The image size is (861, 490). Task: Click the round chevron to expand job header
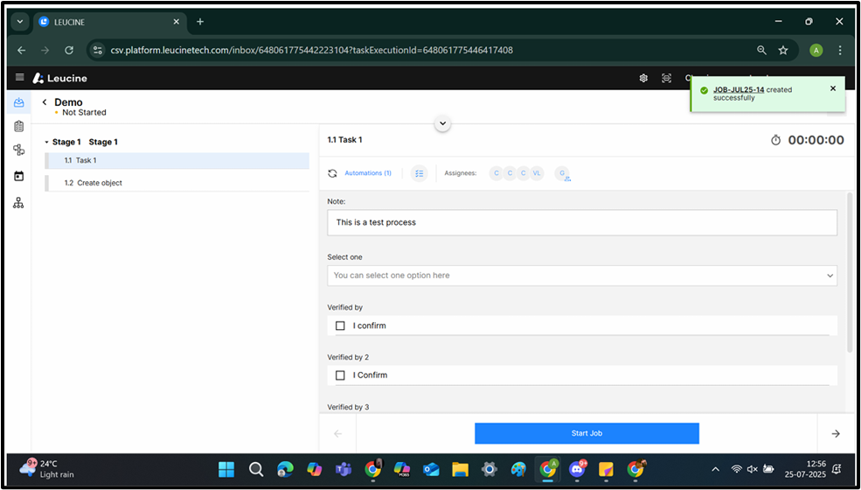tap(443, 123)
